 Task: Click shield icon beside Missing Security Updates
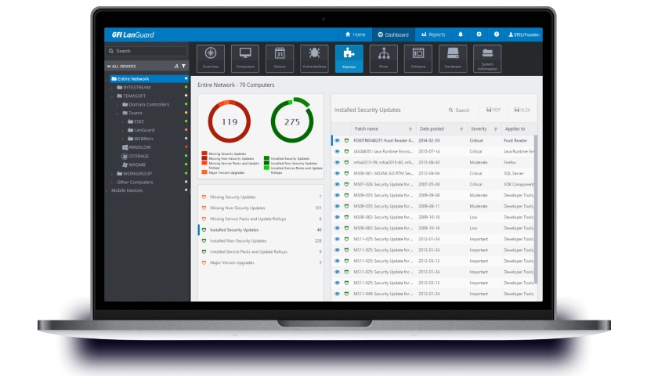[204, 197]
